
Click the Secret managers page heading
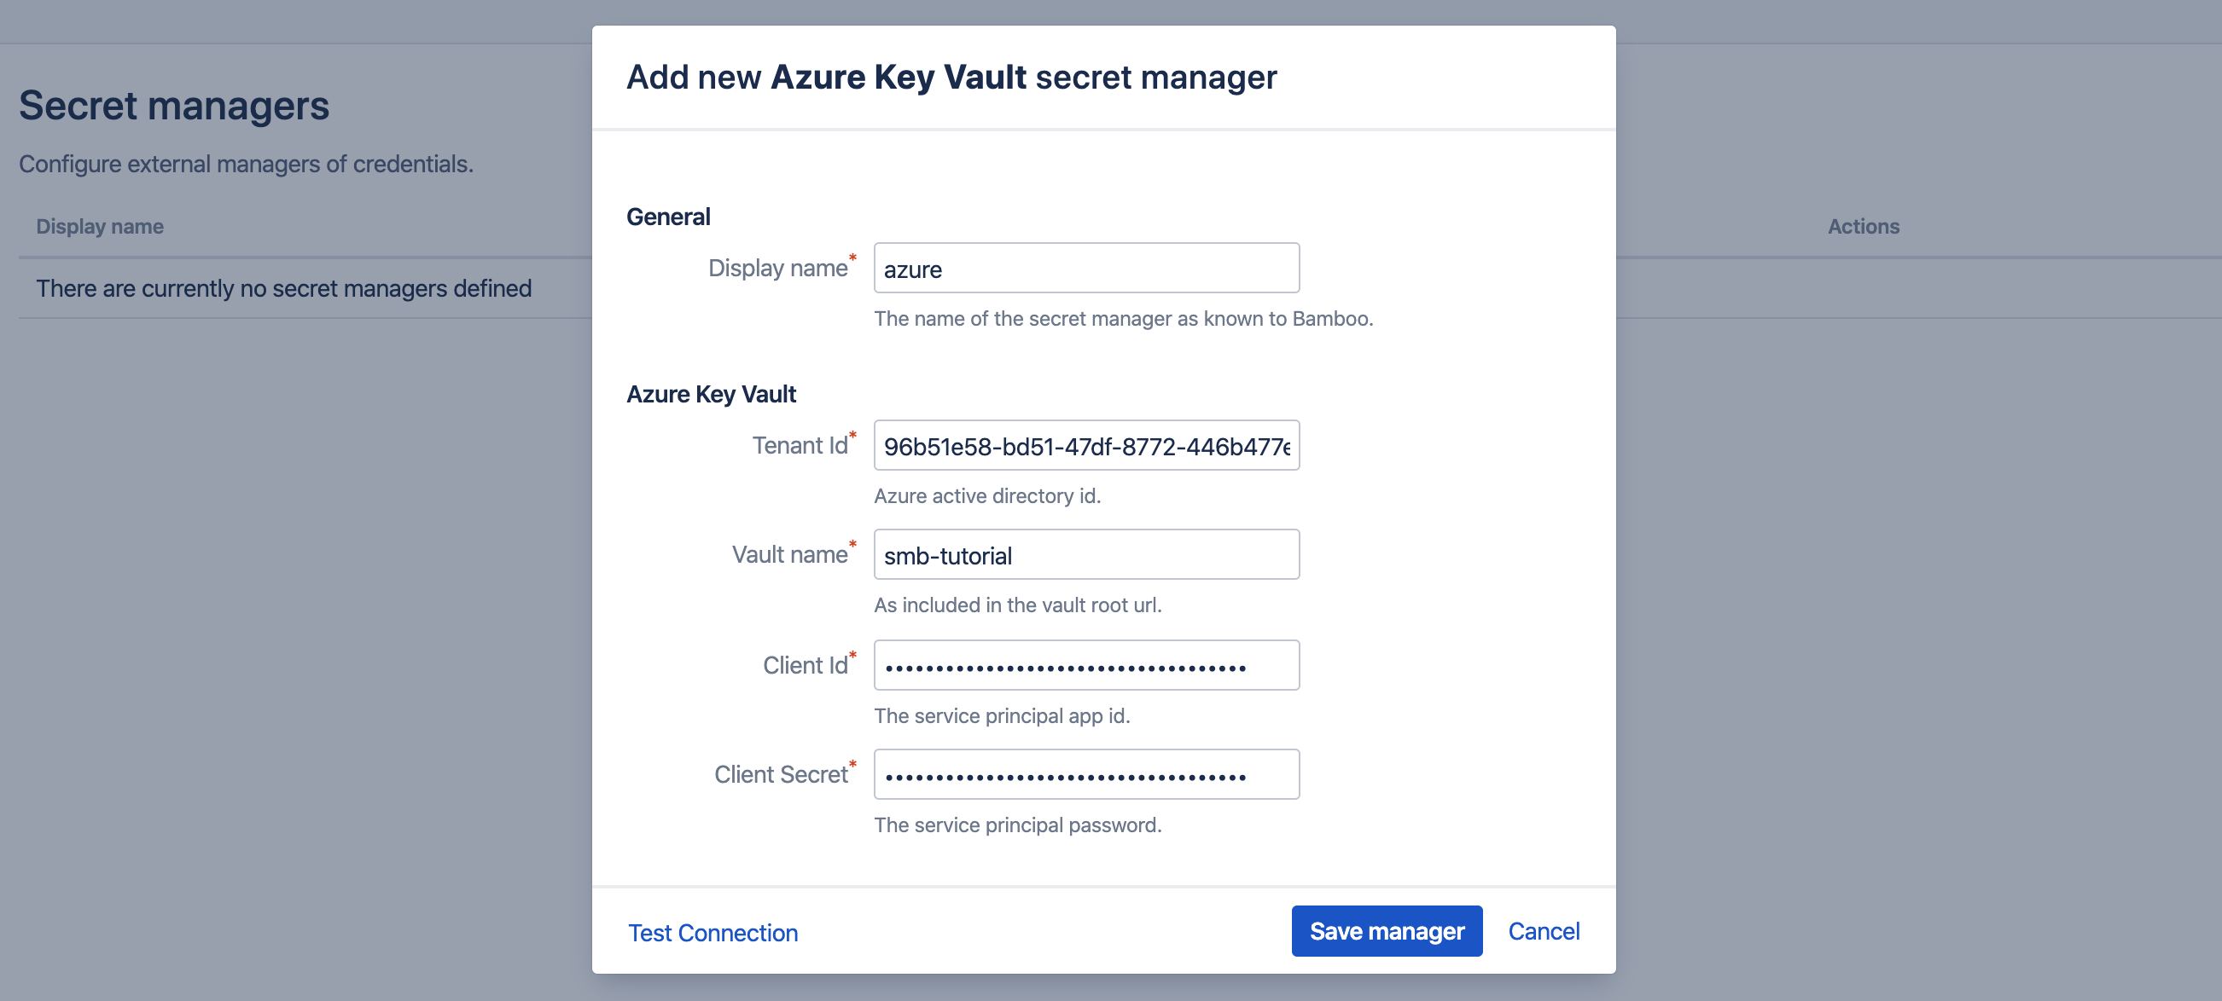click(x=174, y=106)
